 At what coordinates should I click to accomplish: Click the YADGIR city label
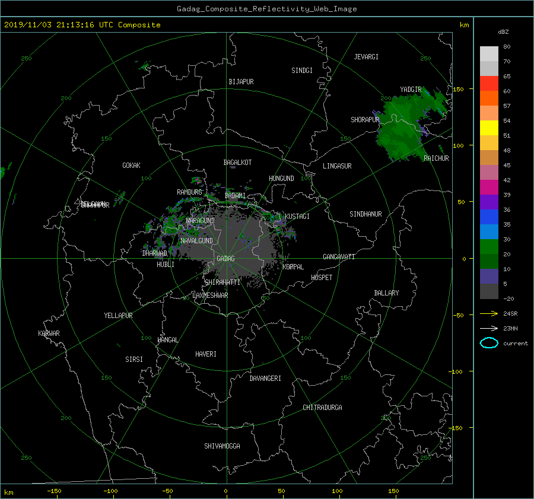(x=411, y=90)
